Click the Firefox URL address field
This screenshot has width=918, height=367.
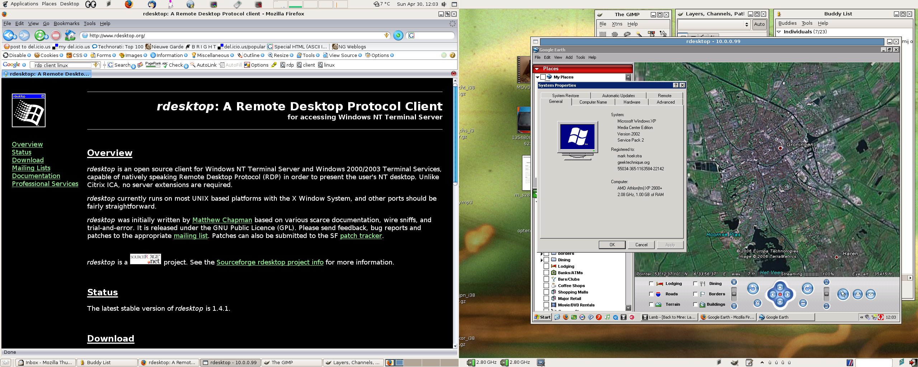click(235, 35)
